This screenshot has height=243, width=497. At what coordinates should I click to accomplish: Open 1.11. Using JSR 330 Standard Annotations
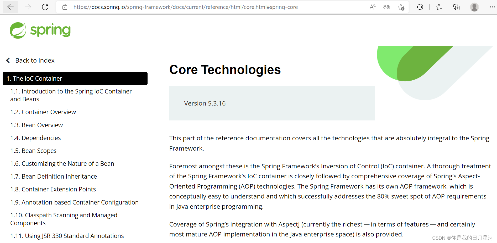coord(67,236)
